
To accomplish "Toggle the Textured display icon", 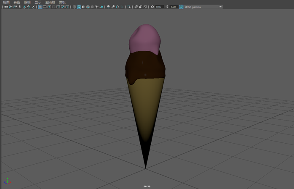I will 92,7.
